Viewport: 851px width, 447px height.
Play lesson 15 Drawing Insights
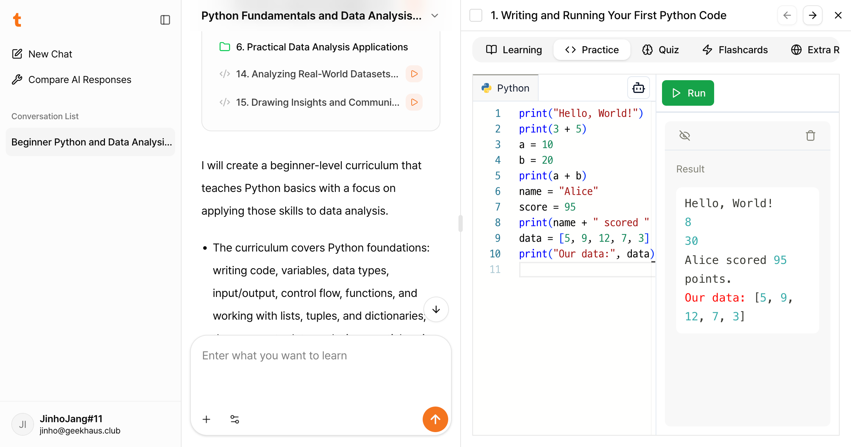click(x=414, y=102)
